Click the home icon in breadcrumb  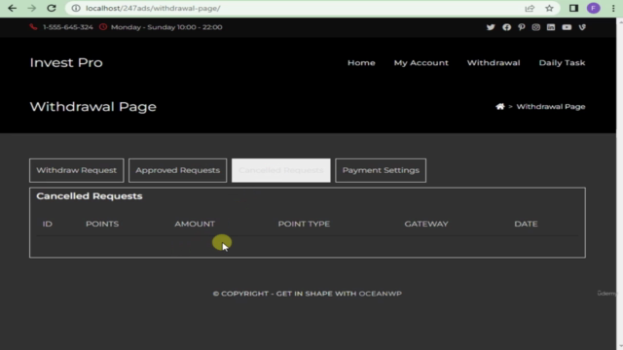[x=499, y=106]
